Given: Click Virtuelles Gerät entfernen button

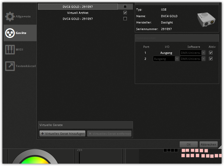Looking at the screenshot, I should [x=109, y=134].
